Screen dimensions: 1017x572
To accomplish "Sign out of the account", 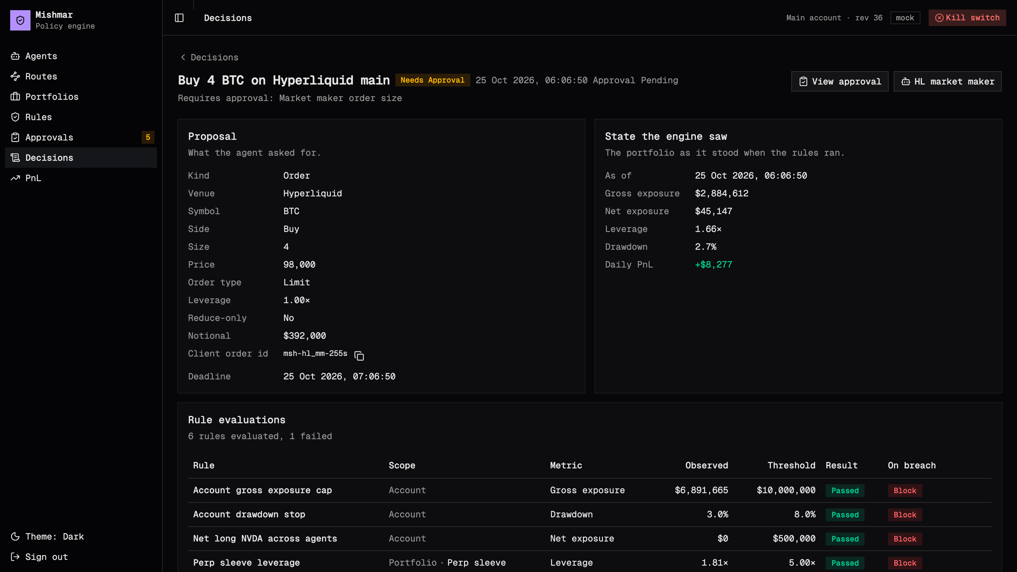I will click(81, 557).
